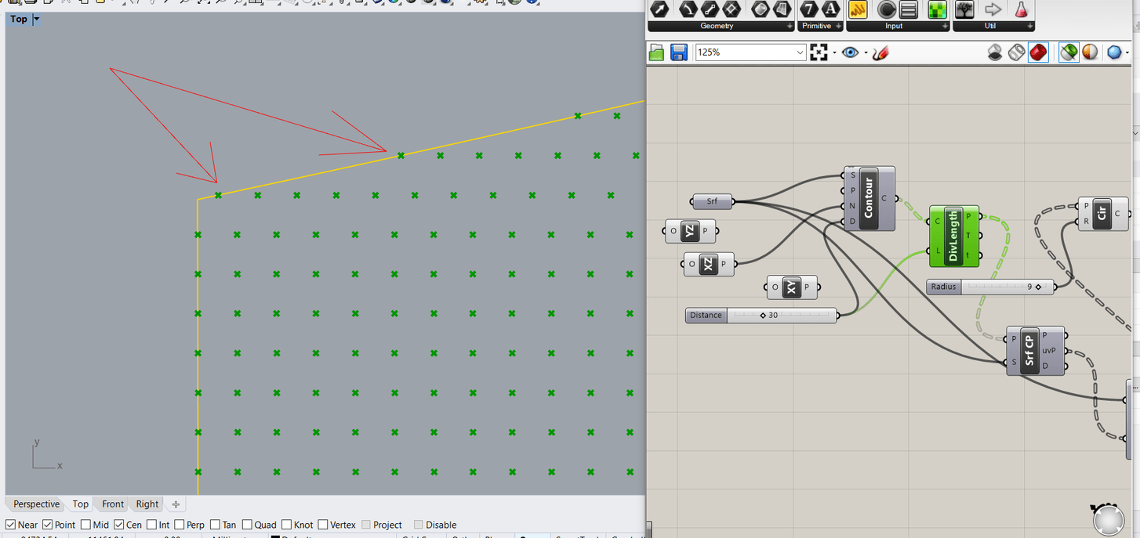Open the dropdown arrow beside Zoom Extents
Viewport: 1140px width, 538px height.
(x=834, y=52)
